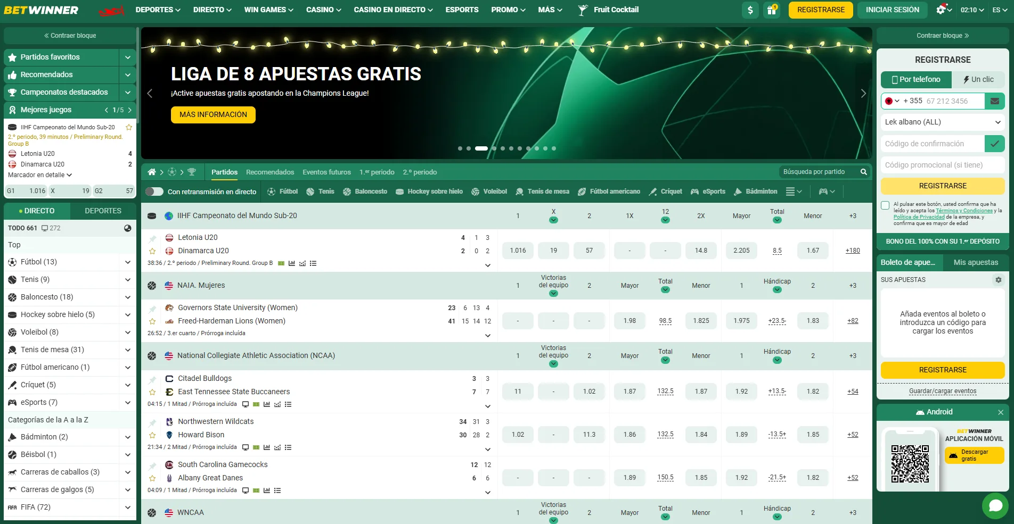Go to previous banner slide arrow
1014x524 pixels.
tap(150, 94)
